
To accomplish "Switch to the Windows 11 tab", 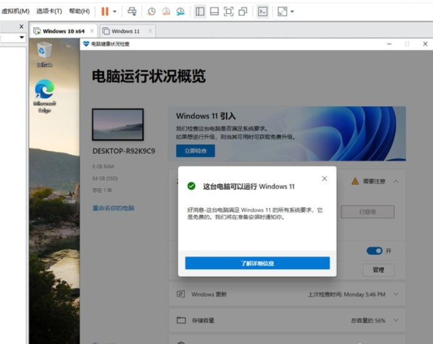I will (125, 31).
